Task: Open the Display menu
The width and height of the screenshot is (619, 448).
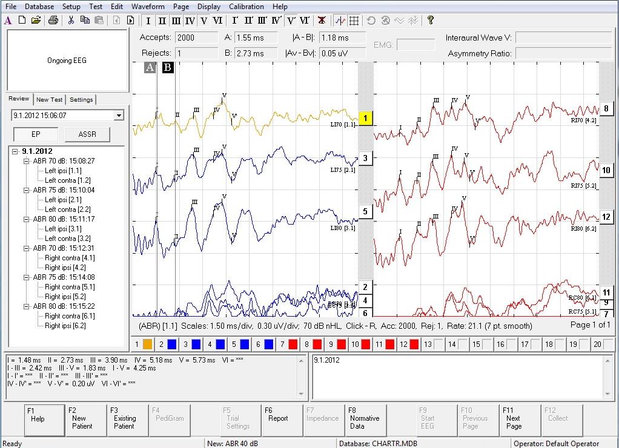Action: (209, 6)
